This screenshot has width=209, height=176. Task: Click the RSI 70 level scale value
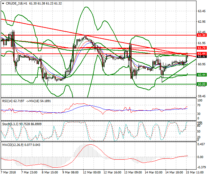point(199,105)
